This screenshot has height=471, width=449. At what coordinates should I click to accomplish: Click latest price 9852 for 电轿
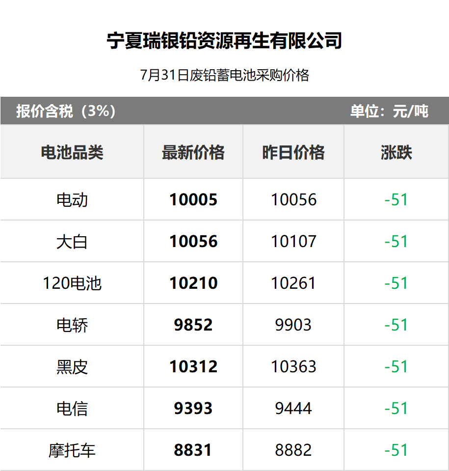click(x=193, y=325)
